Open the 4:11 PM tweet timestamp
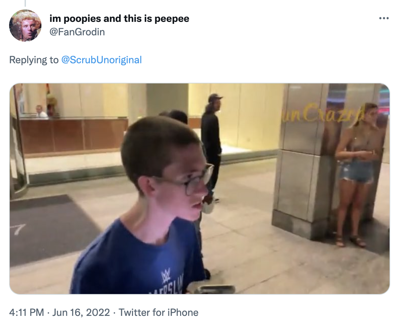This screenshot has height=329, width=400. [x=27, y=313]
